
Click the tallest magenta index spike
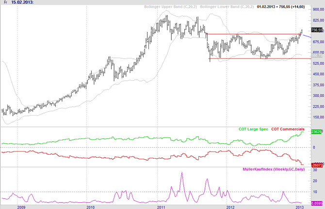(182, 173)
